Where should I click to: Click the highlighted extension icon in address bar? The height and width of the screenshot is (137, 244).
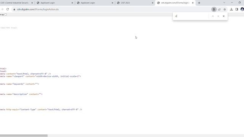coord(214,10)
